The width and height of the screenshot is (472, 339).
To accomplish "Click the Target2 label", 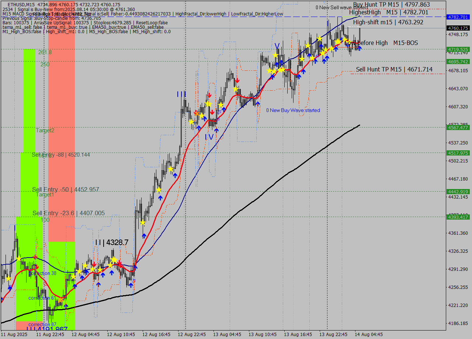I will [45, 130].
